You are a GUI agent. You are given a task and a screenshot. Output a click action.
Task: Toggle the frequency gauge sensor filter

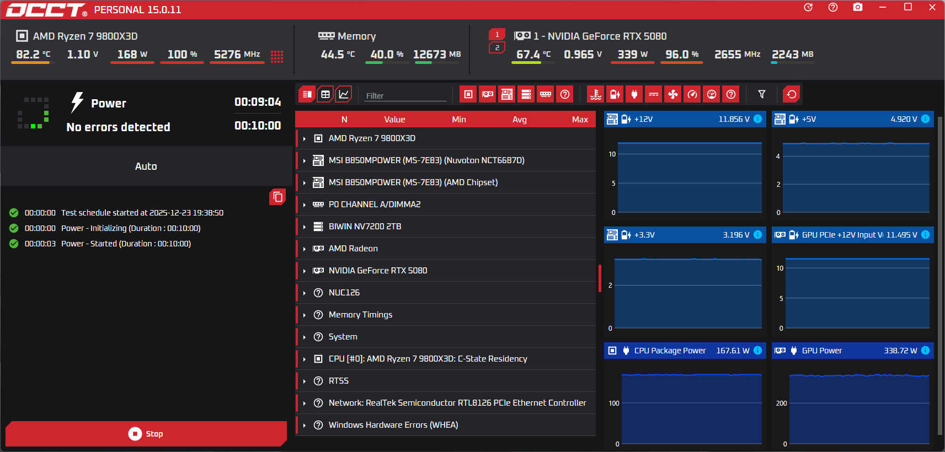692,94
